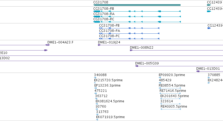The width and height of the screenshot is (223, 121).
Task: Click the RE08554.5prime EST span line
Action: click(x=170, y=88)
